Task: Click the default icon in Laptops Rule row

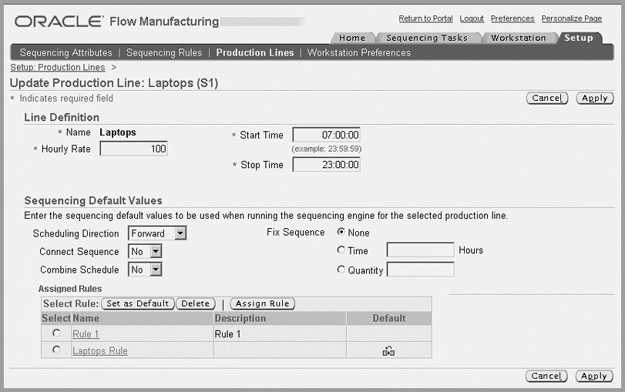Action: pyautogui.click(x=388, y=351)
